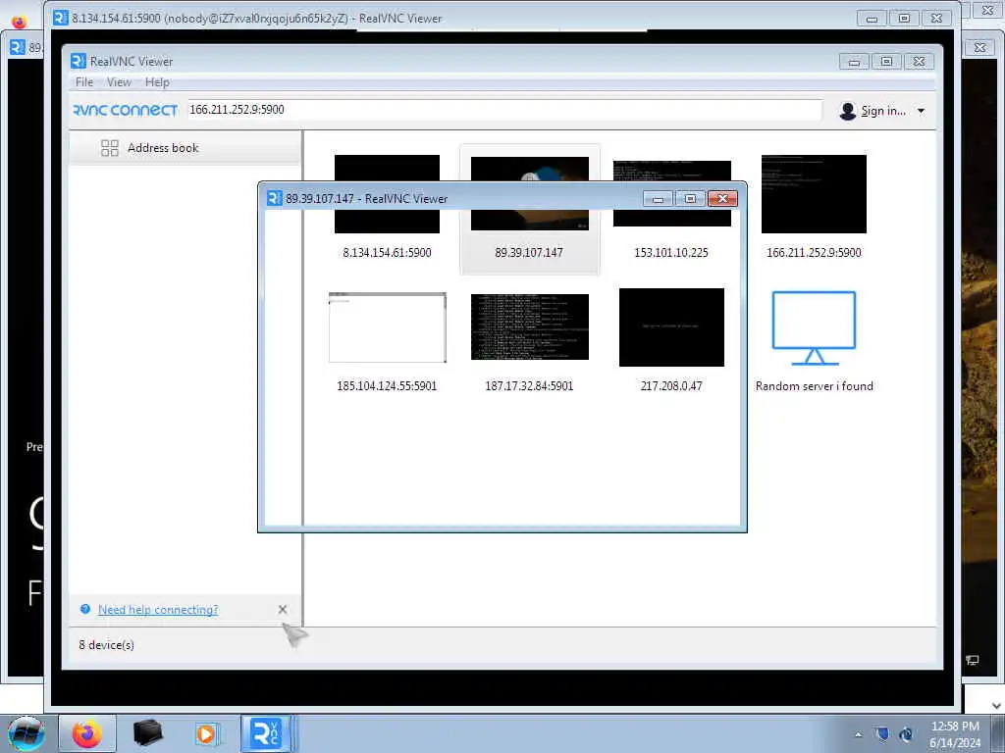Click the inner RealVNC Viewer title bar icon

79,61
